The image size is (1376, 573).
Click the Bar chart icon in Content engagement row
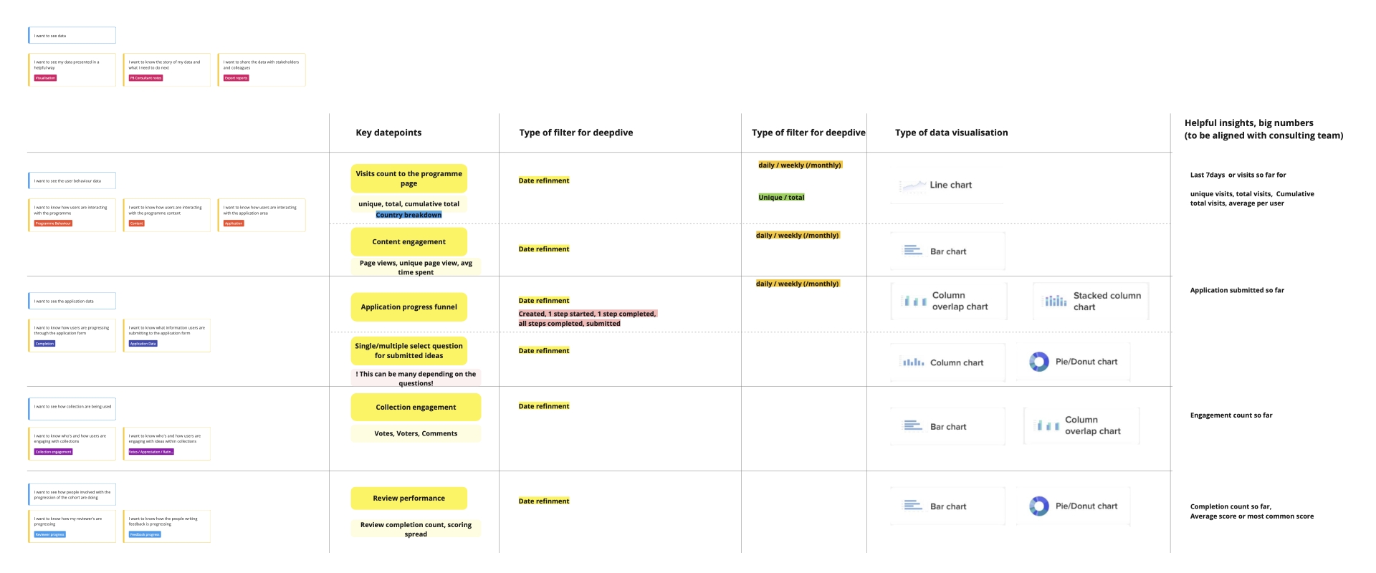(x=912, y=251)
